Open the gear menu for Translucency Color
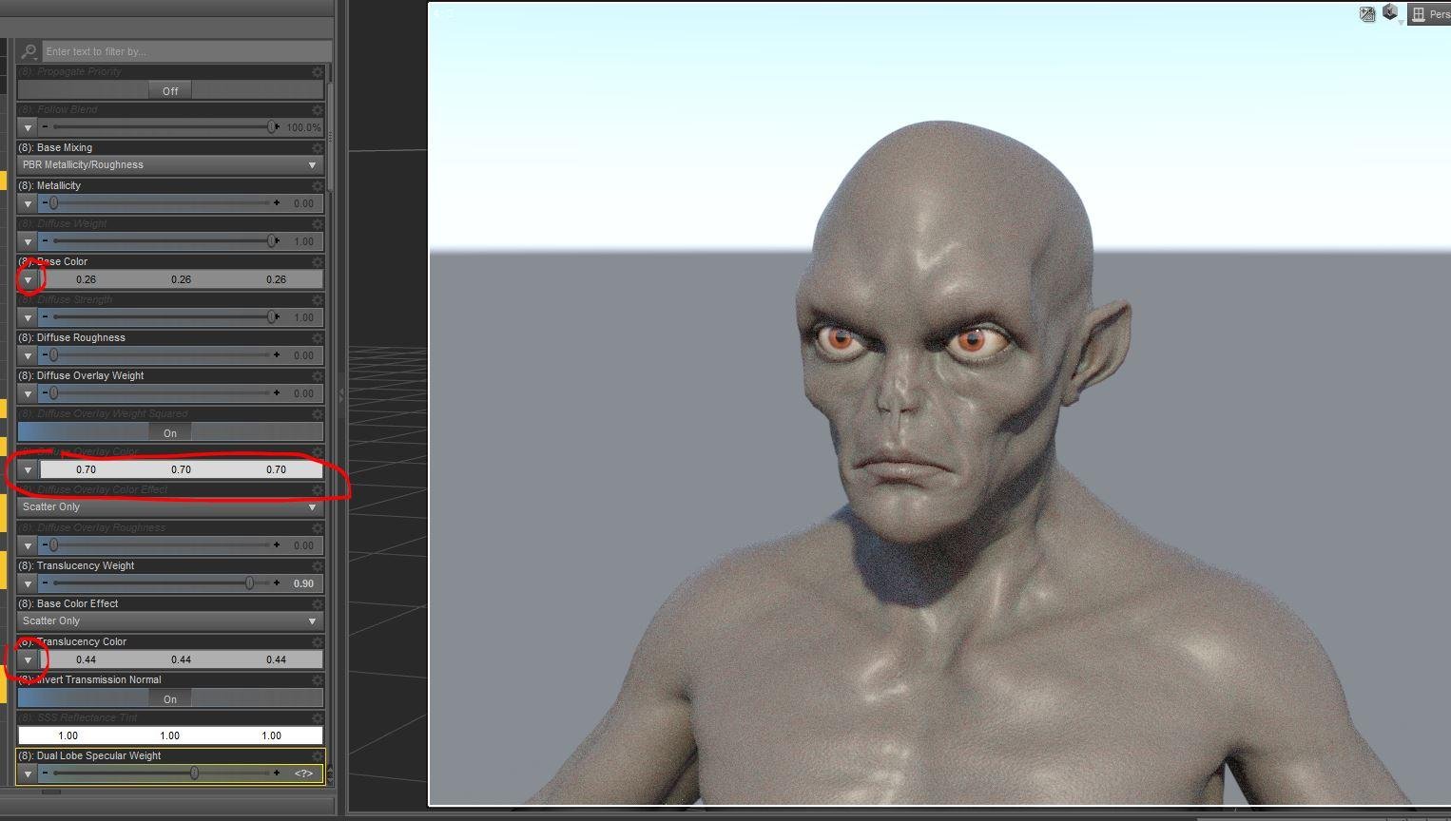Image resolution: width=1451 pixels, height=821 pixels. tap(318, 642)
